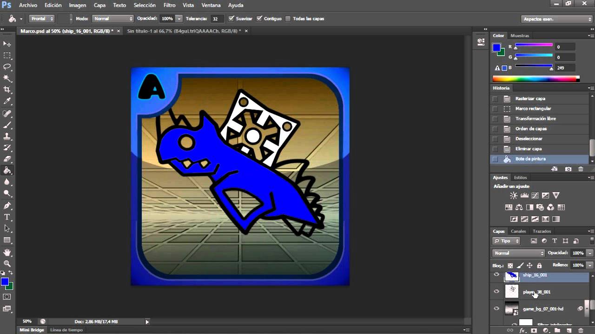Open the options bar Opacidad slider arrow
Screen dimensions: 595x334
[179, 19]
